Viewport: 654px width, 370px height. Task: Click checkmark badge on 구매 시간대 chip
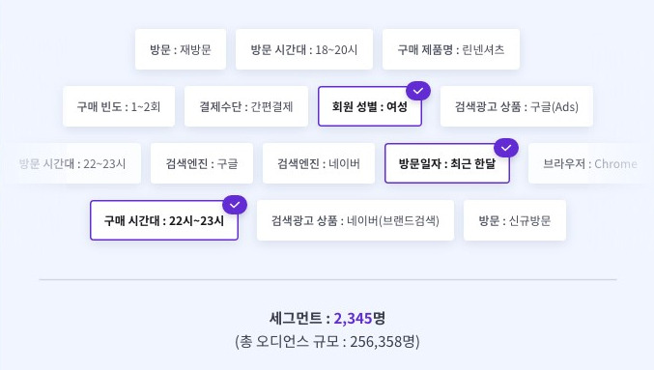(235, 205)
